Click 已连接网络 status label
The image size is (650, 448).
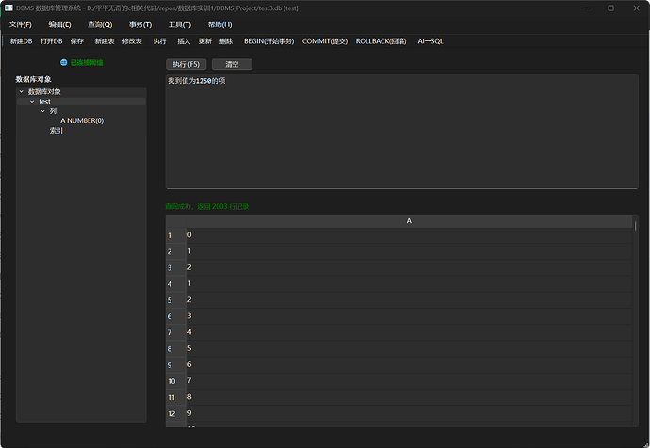[x=87, y=62]
